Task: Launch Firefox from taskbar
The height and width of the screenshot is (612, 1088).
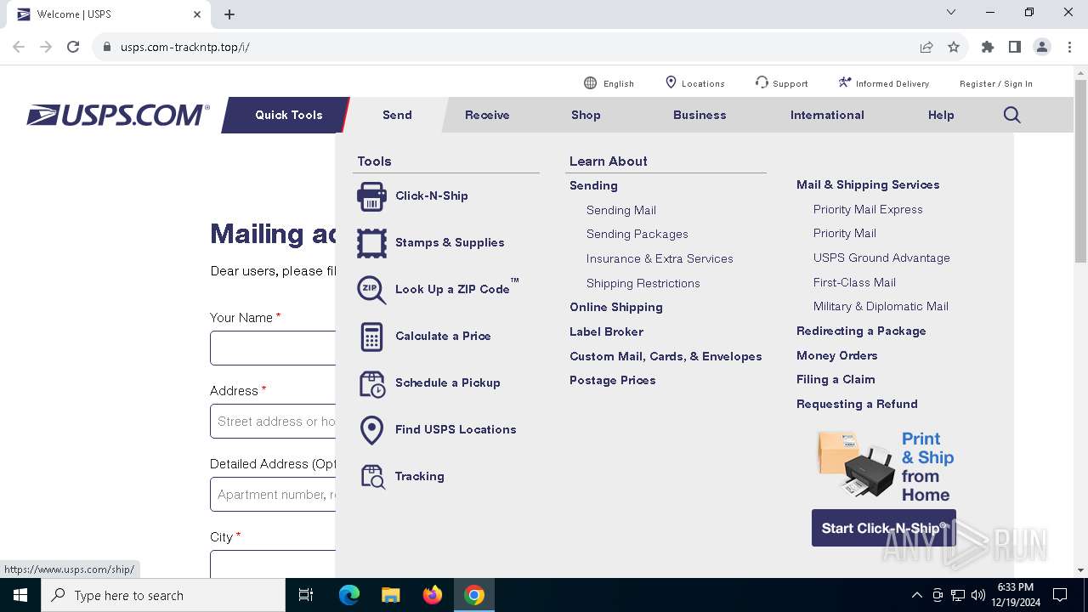Action: 433,595
